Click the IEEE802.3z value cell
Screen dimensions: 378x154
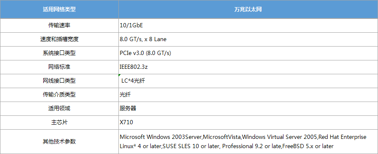(248, 67)
